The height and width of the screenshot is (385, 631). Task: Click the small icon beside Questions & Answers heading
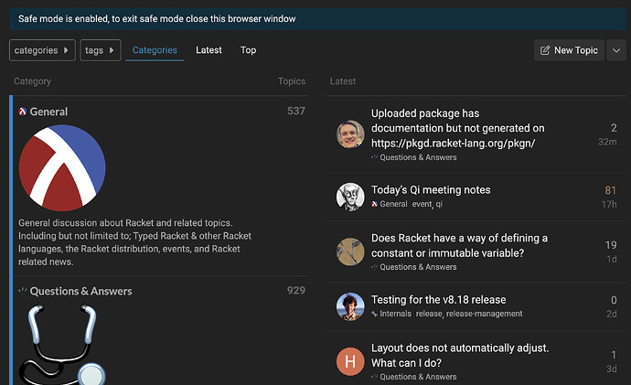[23, 291]
